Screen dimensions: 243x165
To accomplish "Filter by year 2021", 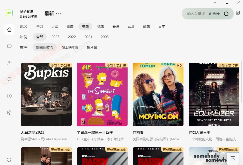I will click(88, 37).
